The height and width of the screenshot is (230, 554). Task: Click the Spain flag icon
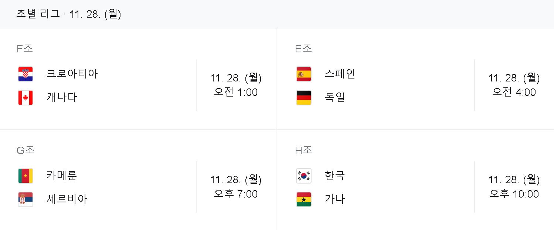(304, 74)
